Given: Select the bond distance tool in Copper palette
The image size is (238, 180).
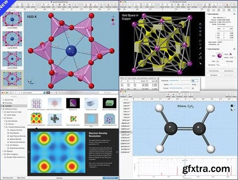Looking at the screenshot, I should (x=200, y=54).
